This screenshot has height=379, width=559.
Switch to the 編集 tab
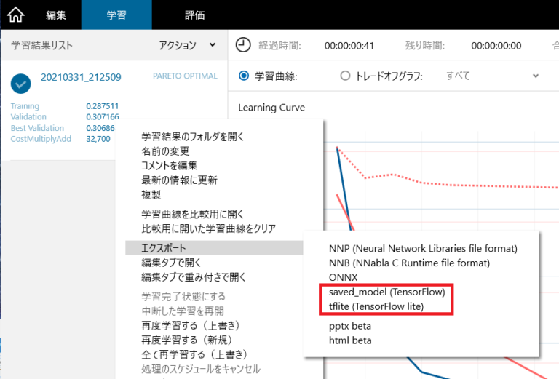[x=55, y=15]
